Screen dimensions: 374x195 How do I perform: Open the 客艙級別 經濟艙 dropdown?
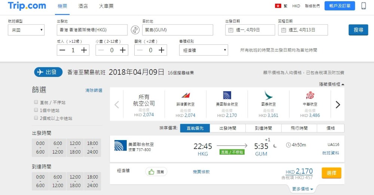(x=203, y=50)
